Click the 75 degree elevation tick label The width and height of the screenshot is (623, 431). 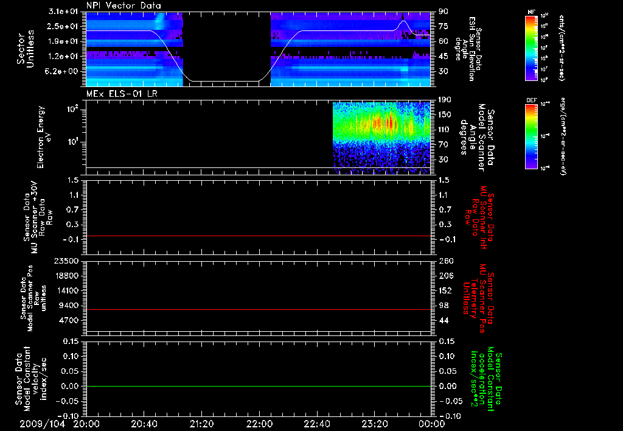coord(444,26)
